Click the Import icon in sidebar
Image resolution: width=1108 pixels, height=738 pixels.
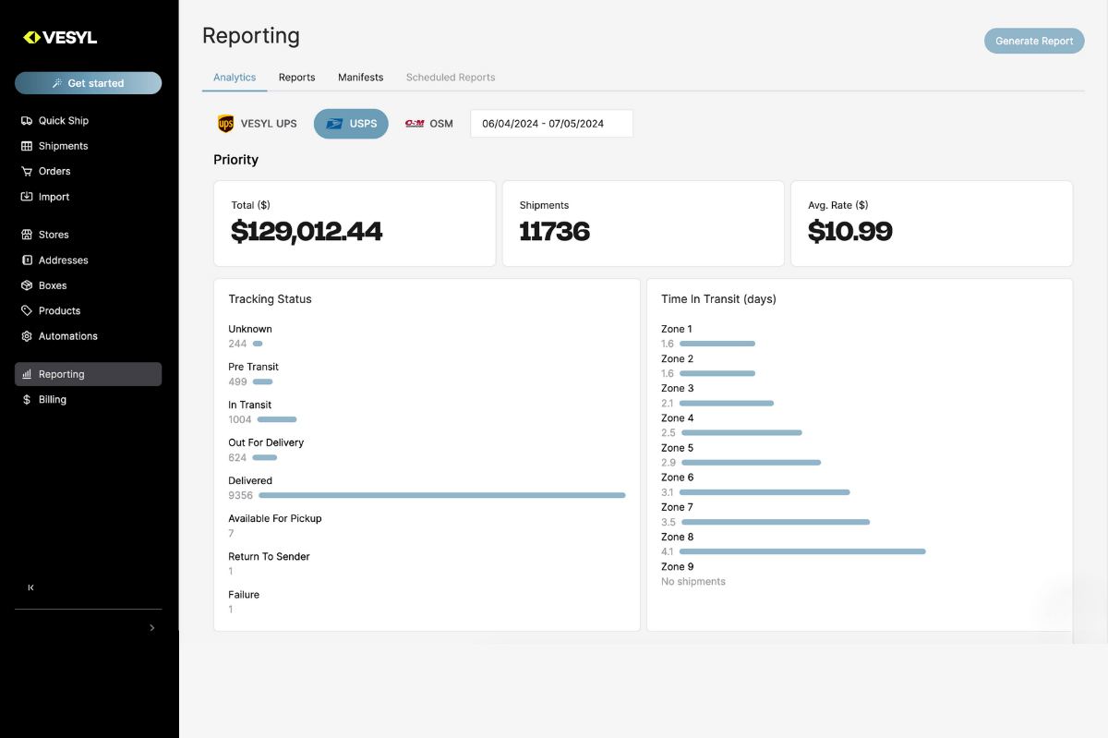point(27,197)
